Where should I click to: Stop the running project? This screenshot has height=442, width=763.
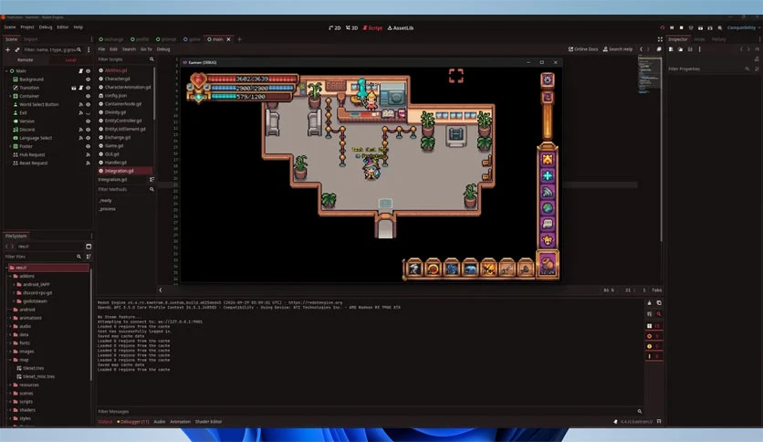click(681, 27)
